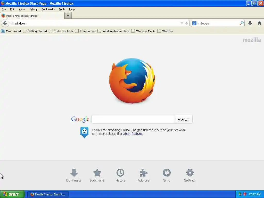
Task: Click the red security shield tray icon
Action: [245, 194]
